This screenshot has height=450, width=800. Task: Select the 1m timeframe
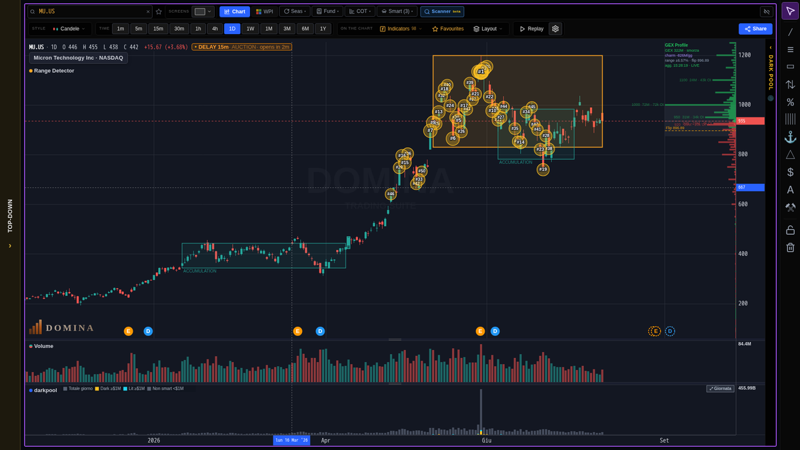[x=120, y=29]
